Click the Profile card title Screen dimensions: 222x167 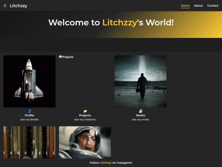[30, 115]
